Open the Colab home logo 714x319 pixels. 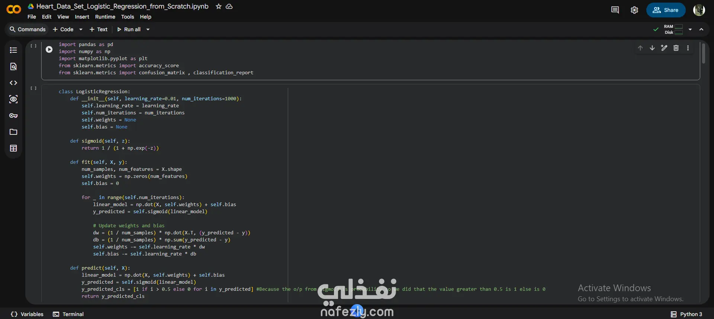(14, 10)
